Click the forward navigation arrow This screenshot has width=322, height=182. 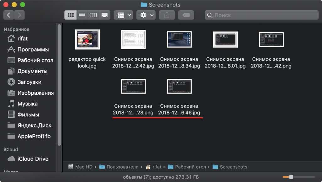point(19,15)
